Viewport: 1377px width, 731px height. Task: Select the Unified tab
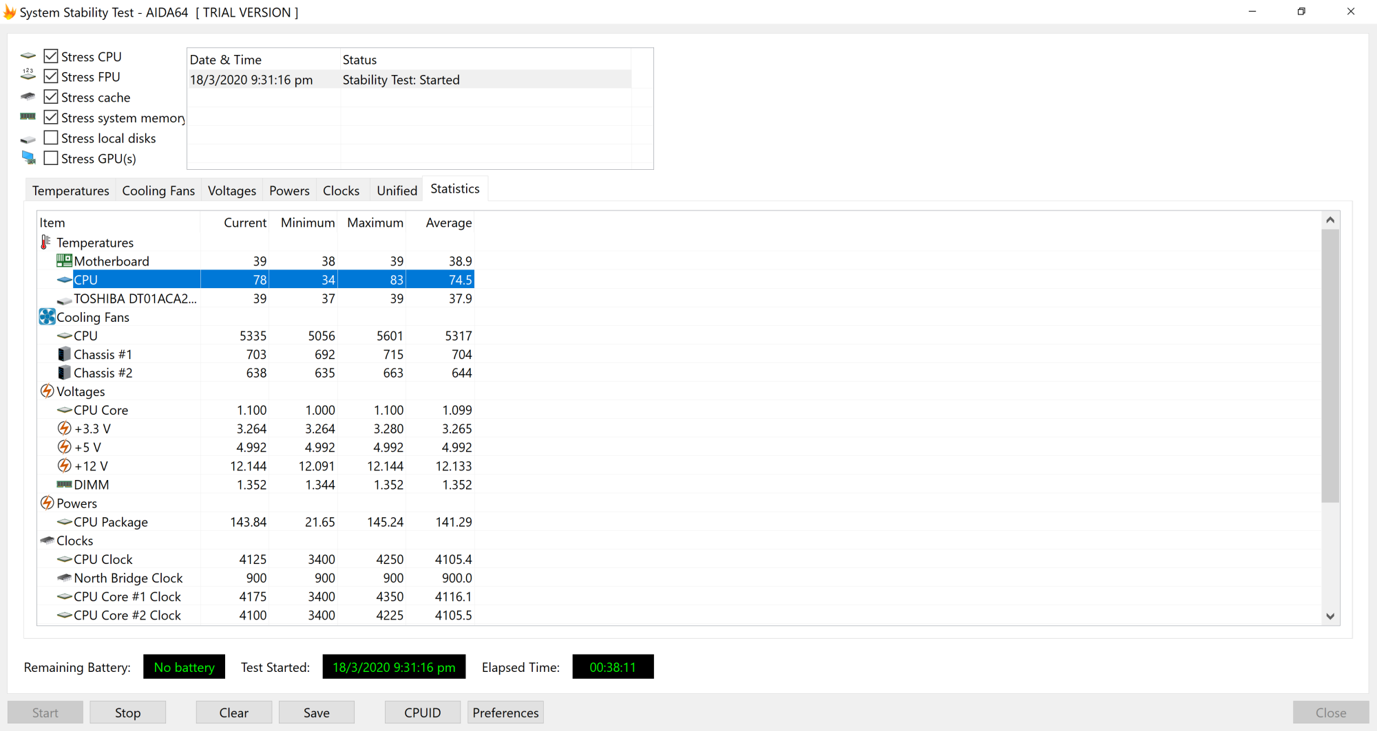click(x=397, y=190)
